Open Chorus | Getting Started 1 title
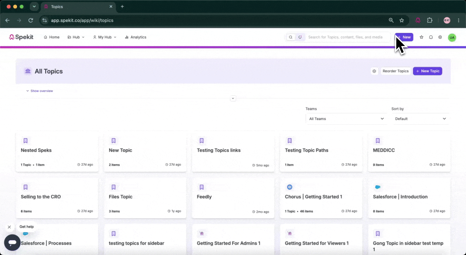This screenshot has width=466, height=255. (x=314, y=197)
